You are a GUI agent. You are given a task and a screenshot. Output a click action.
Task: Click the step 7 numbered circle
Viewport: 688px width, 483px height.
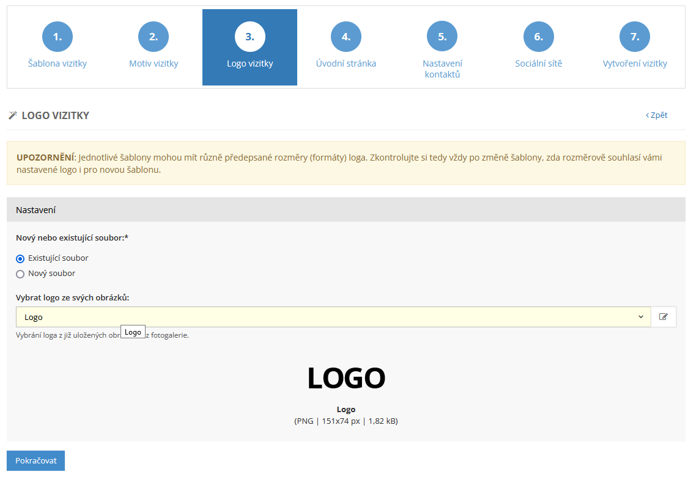click(635, 37)
